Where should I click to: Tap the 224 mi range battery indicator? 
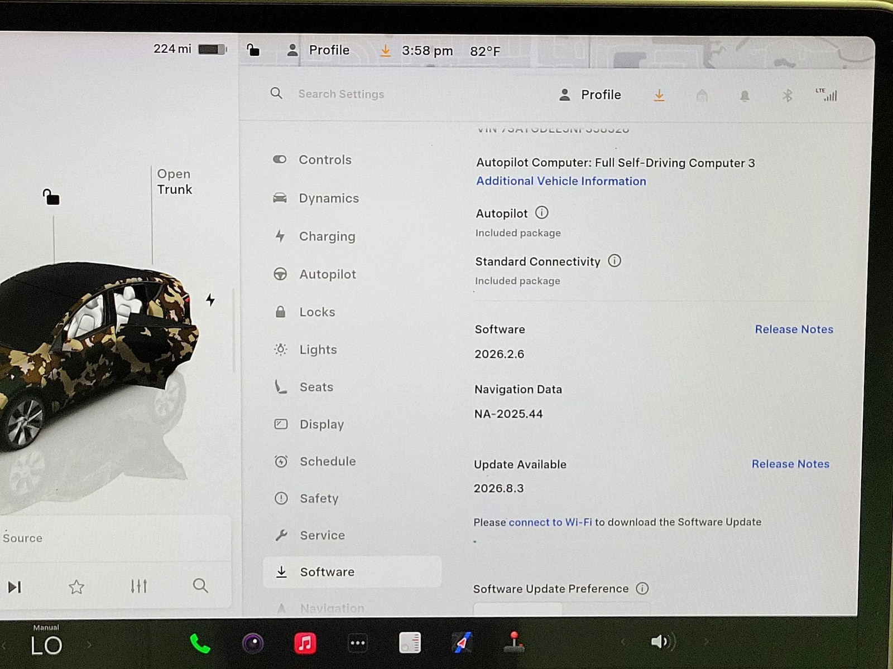tap(190, 49)
